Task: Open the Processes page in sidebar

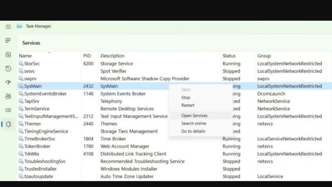Action: coord(8,40)
